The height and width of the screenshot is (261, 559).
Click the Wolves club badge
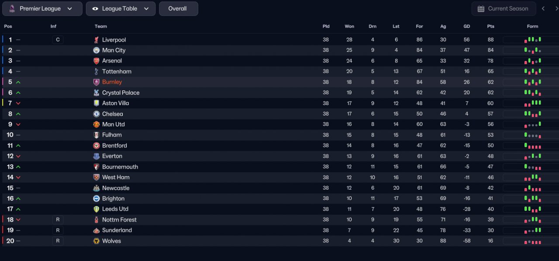point(97,241)
